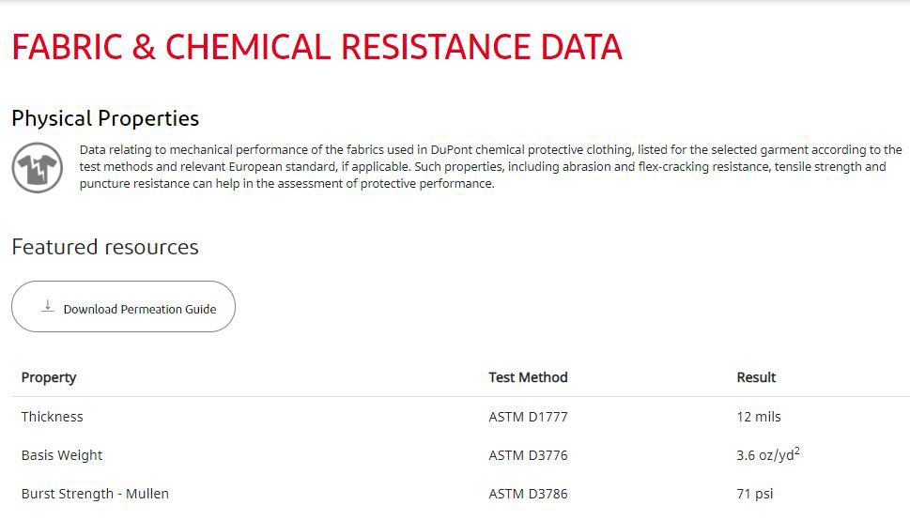Click the 71 psi result value
The height and width of the screenshot is (520, 910).
tap(755, 494)
